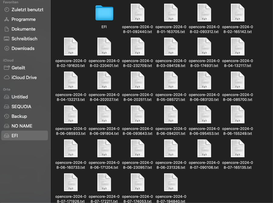Select file opencore-2024-08-06-155249.txt icon
This screenshot has height=203, width=273.
pos(238,114)
